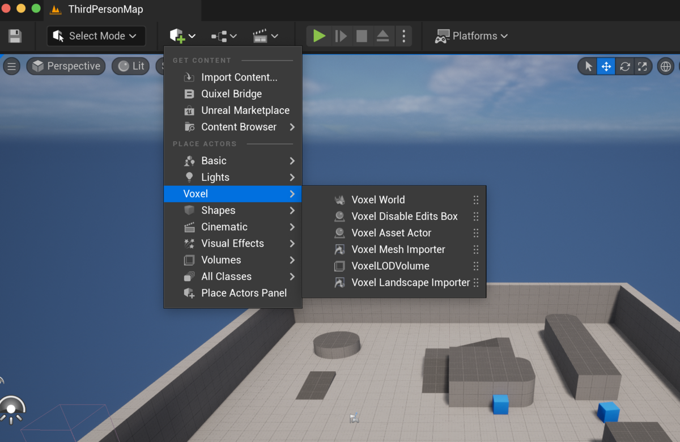Image resolution: width=680 pixels, height=442 pixels.
Task: Open Quixel Bridge from the menu
Action: click(233, 94)
